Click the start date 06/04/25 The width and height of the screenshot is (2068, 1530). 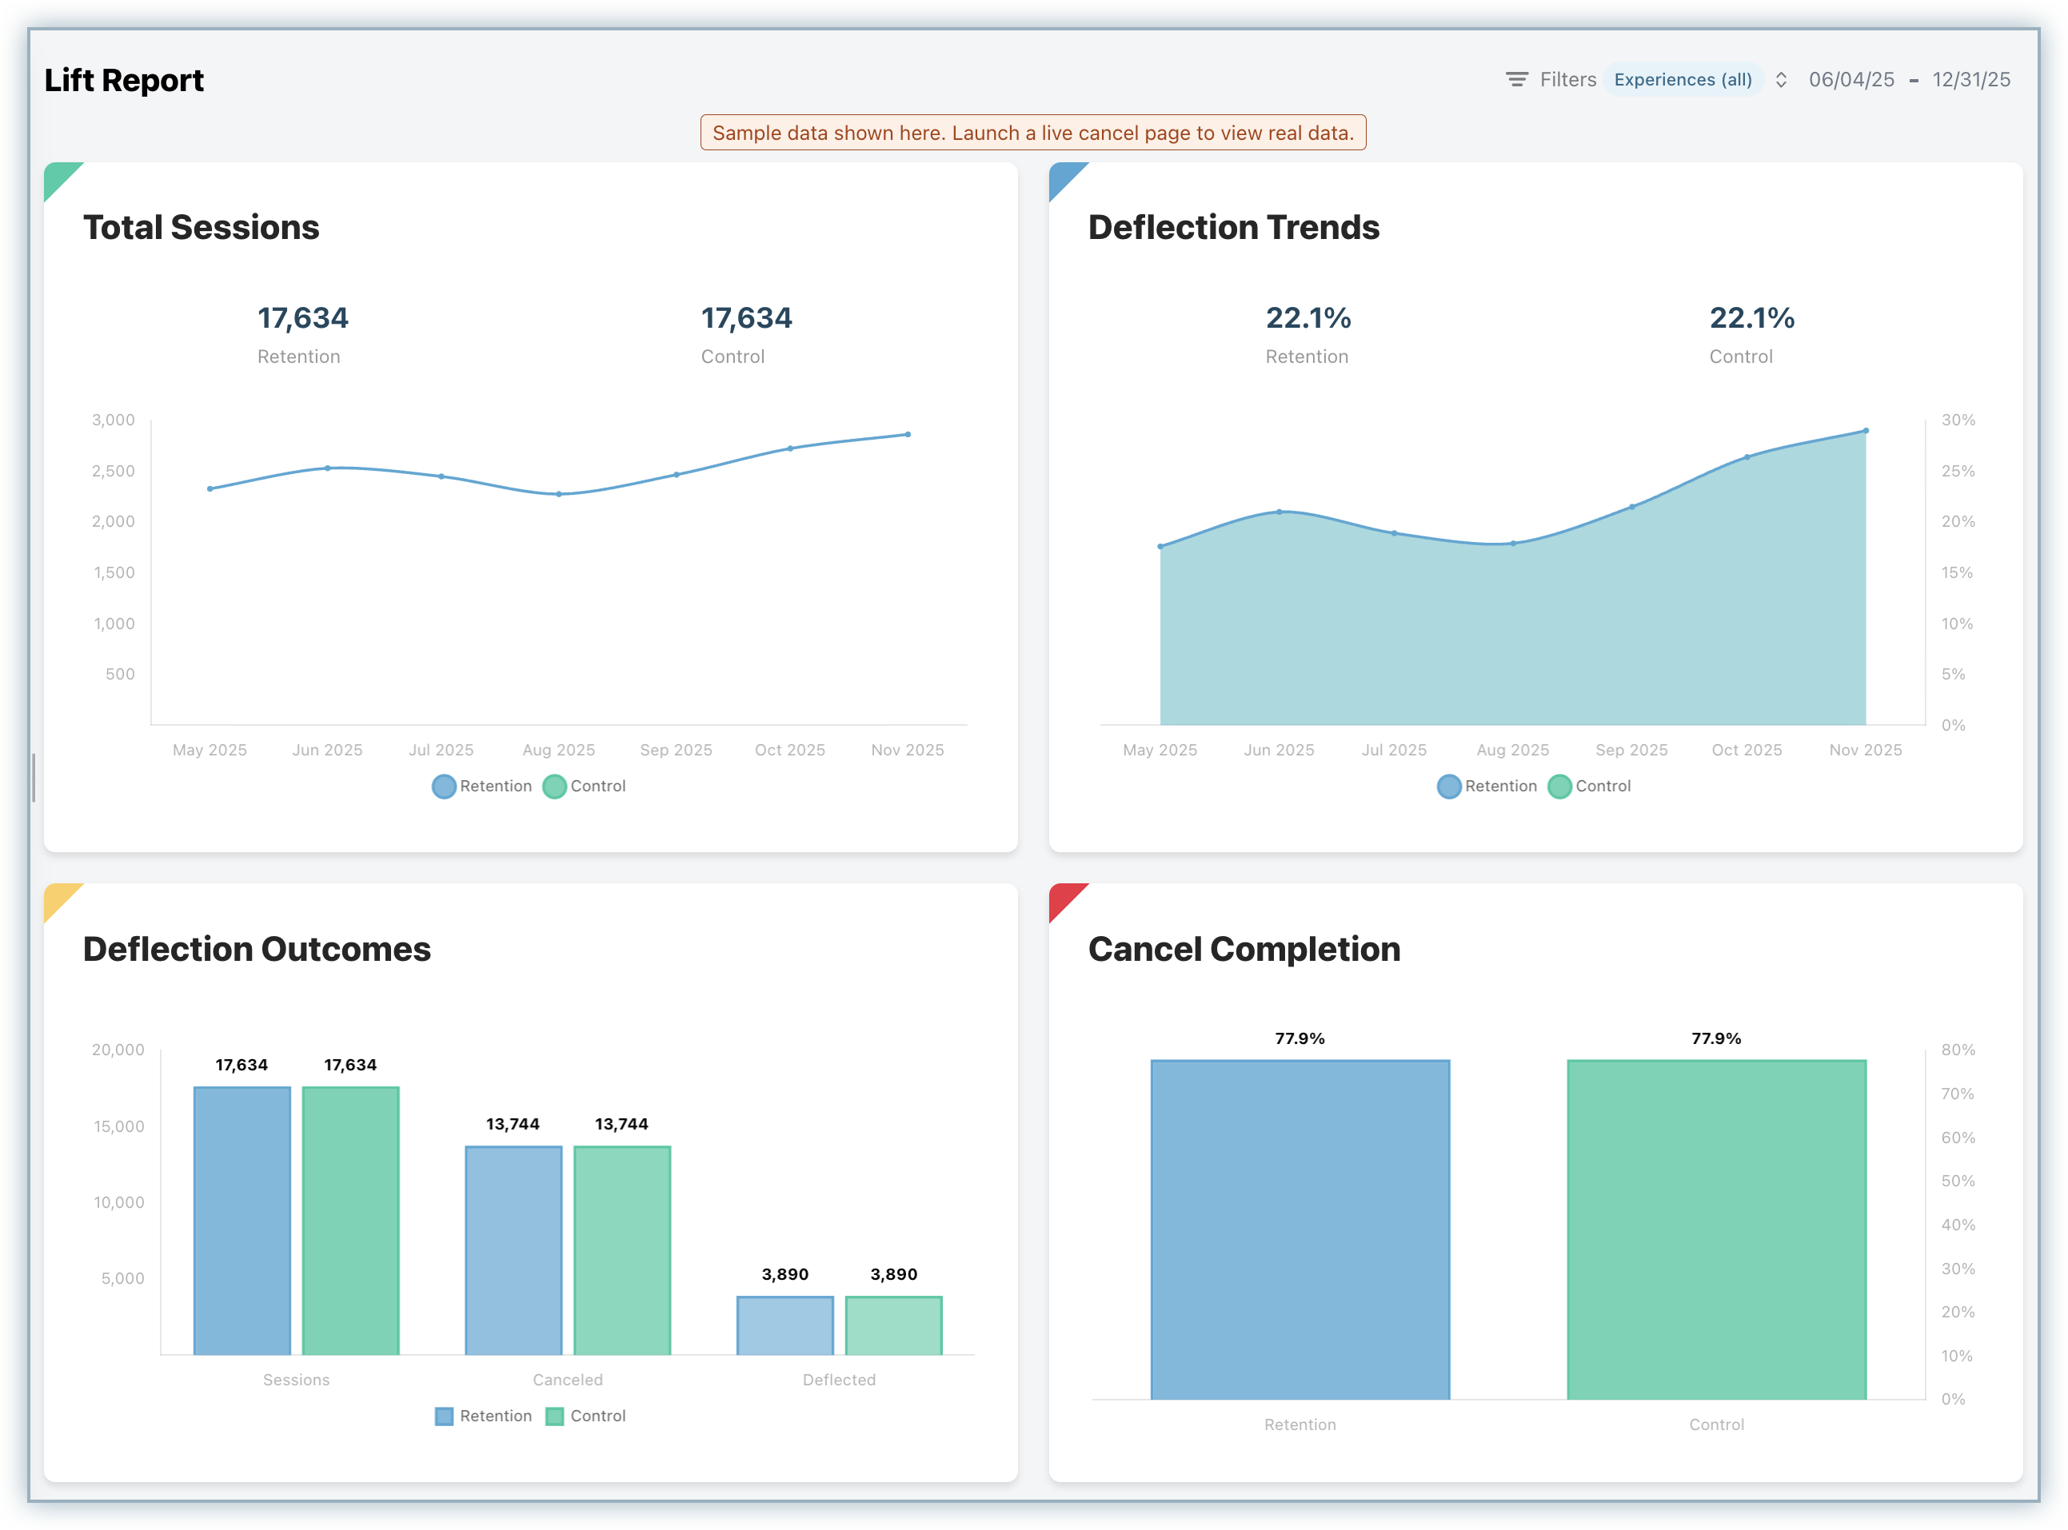1850,80
